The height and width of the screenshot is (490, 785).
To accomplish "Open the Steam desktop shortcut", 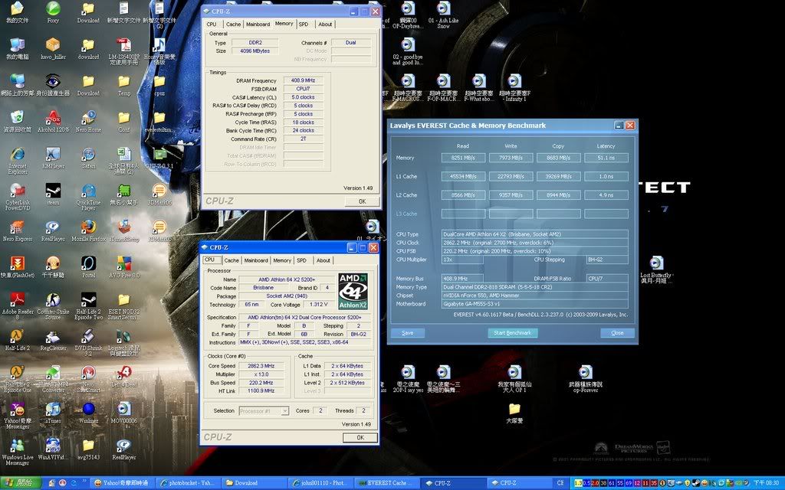I will coord(53,194).
